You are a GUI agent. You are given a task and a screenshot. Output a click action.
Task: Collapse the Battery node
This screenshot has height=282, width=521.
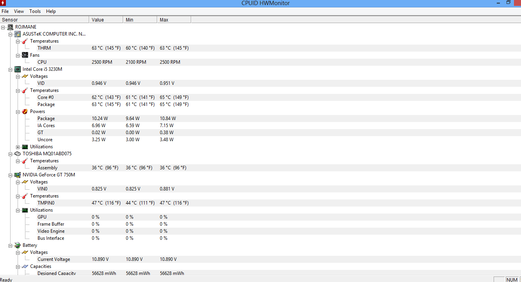click(x=11, y=245)
